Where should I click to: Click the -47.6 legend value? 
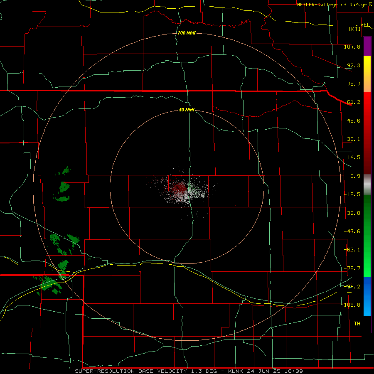352,231
